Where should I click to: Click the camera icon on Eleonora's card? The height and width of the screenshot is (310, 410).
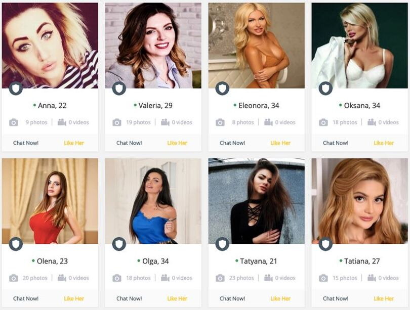[220, 122]
